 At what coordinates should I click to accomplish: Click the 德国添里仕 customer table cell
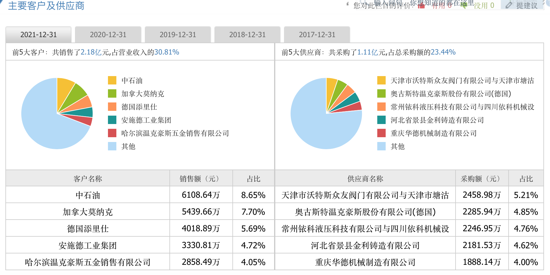(x=88, y=229)
